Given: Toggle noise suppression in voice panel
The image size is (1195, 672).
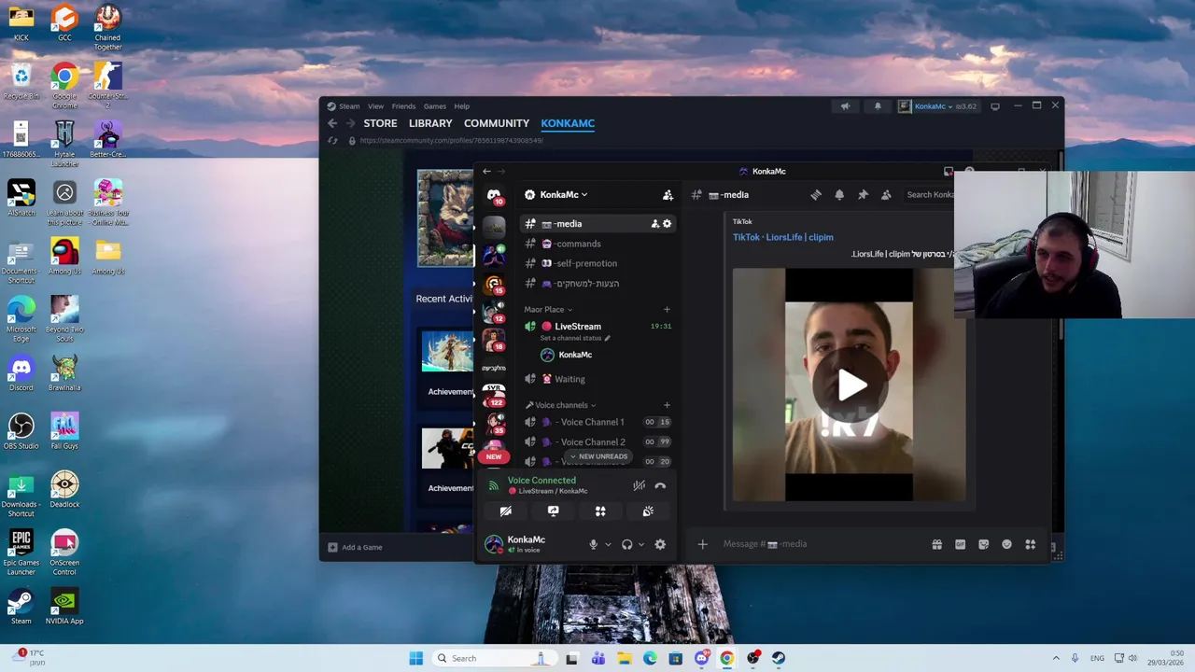Looking at the screenshot, I should (x=639, y=485).
